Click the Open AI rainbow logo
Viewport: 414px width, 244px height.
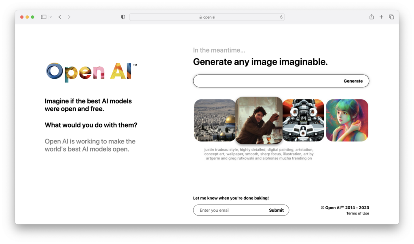pyautogui.click(x=90, y=71)
